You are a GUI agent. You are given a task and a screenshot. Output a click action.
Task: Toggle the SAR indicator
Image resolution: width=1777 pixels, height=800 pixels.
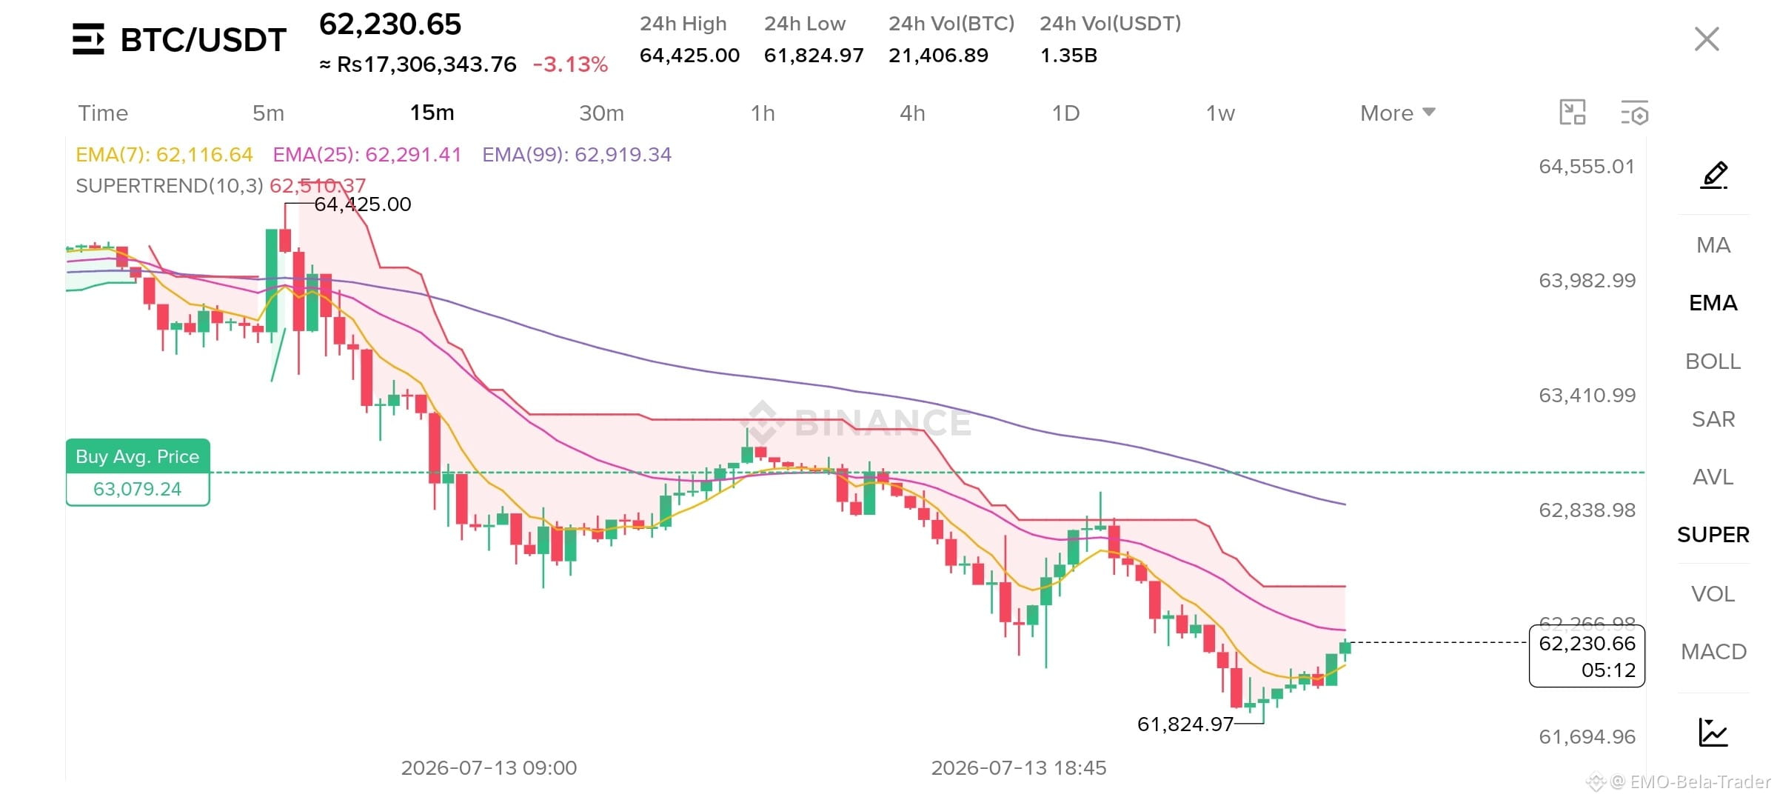tap(1713, 419)
